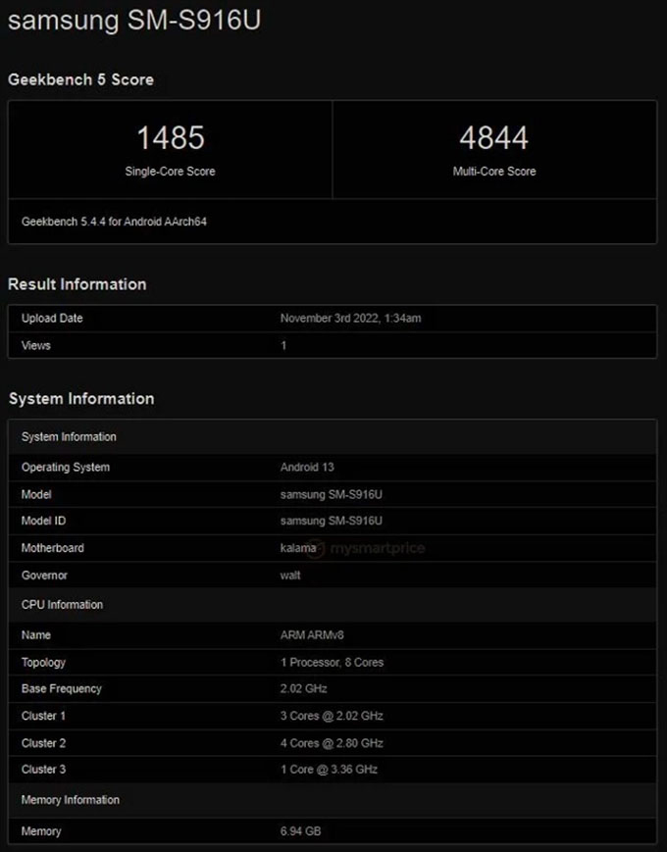The height and width of the screenshot is (852, 667).
Task: Select the 3 Cores @ 2.02 GHz value
Action: tap(332, 716)
